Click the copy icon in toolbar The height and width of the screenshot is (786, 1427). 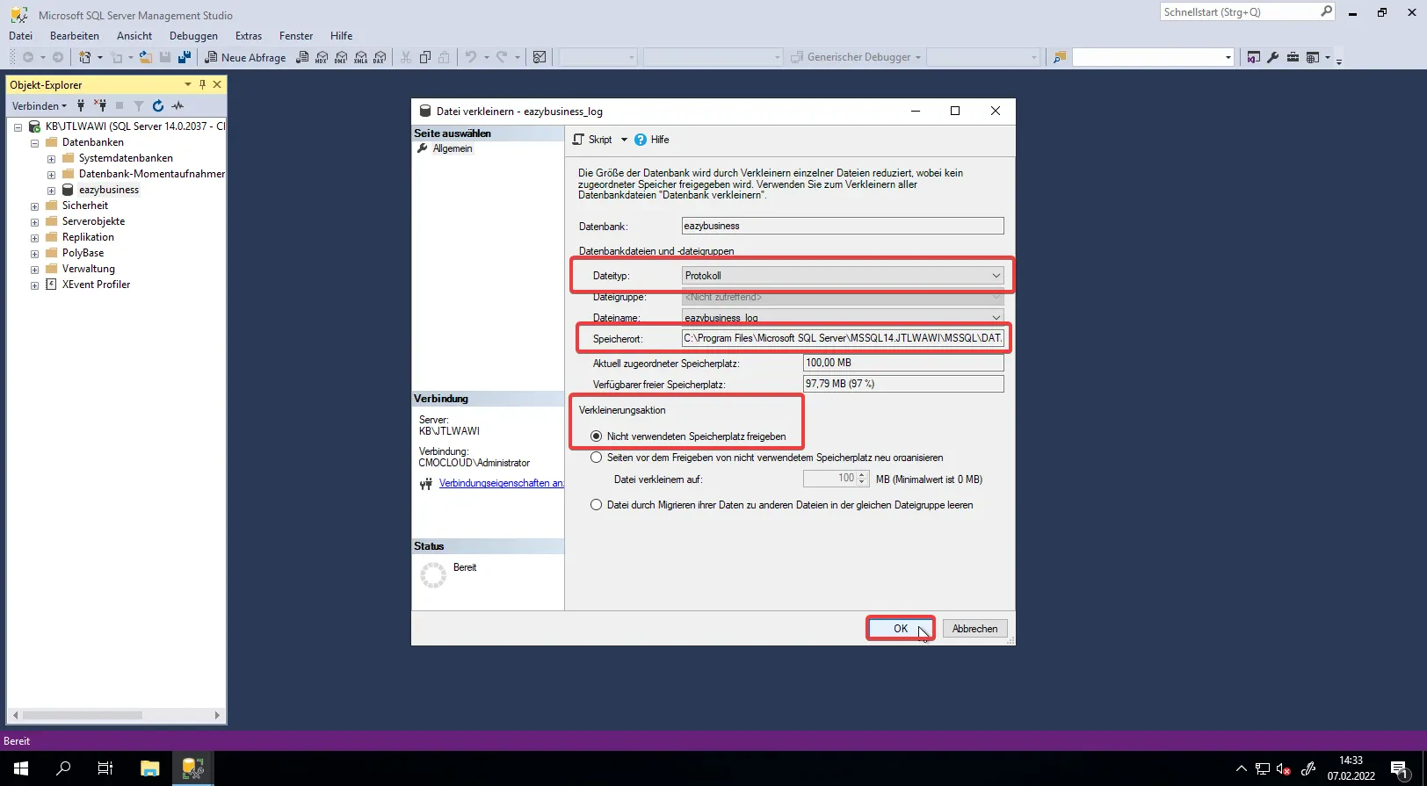tap(425, 57)
